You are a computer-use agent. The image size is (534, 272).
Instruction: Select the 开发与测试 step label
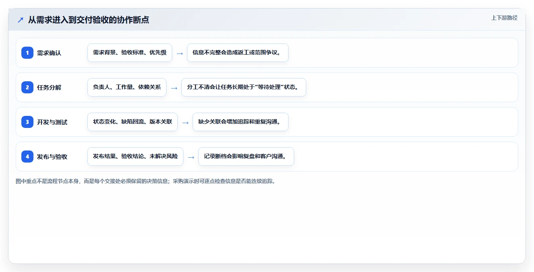click(x=52, y=122)
